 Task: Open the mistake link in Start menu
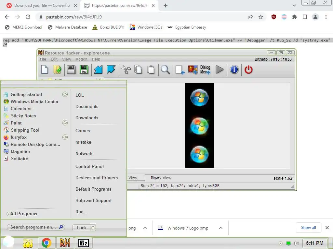(83, 142)
